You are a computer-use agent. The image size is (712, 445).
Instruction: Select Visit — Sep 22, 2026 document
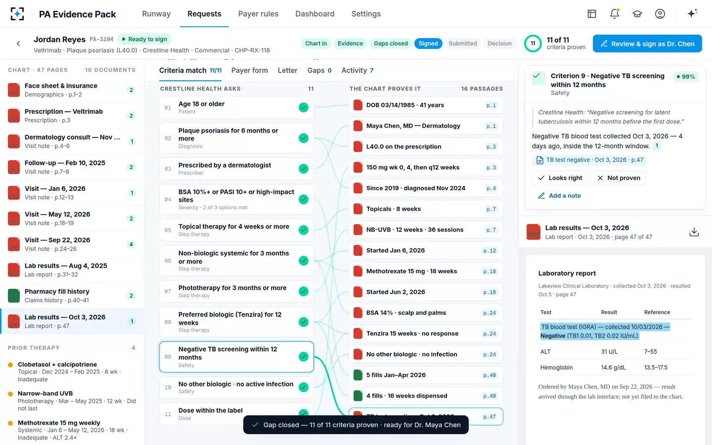point(72,244)
